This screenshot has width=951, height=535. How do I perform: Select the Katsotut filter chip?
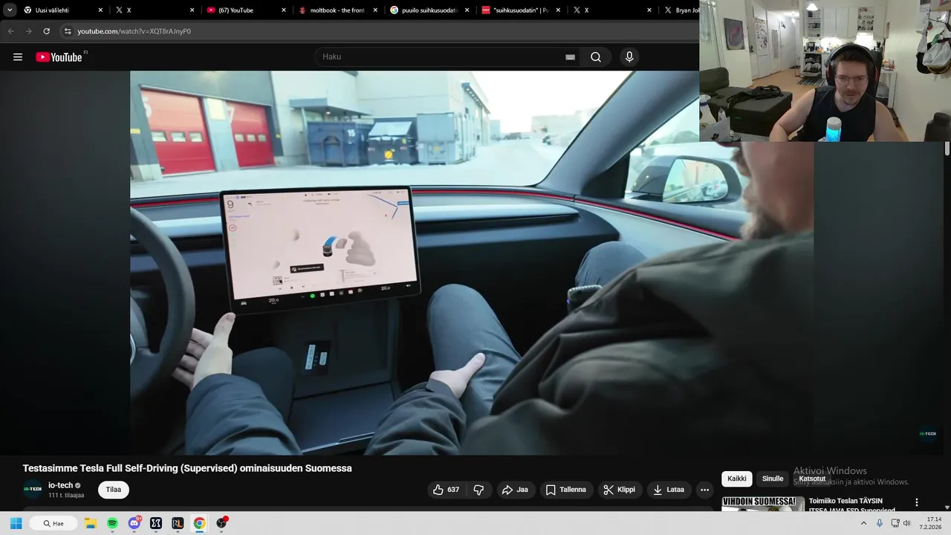click(x=812, y=479)
